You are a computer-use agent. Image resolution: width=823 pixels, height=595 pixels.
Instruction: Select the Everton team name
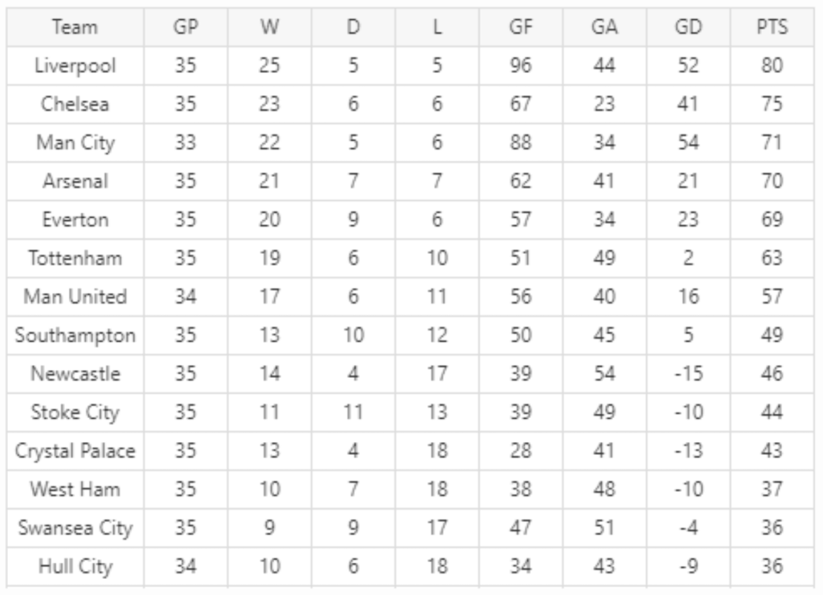pos(75,220)
